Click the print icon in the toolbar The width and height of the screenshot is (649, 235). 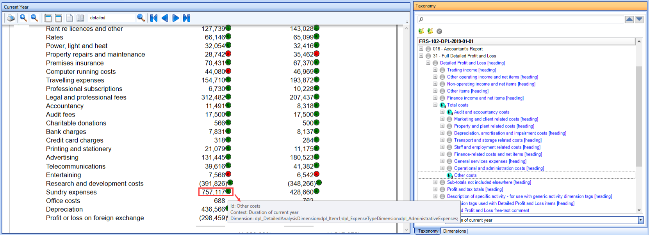click(x=11, y=18)
